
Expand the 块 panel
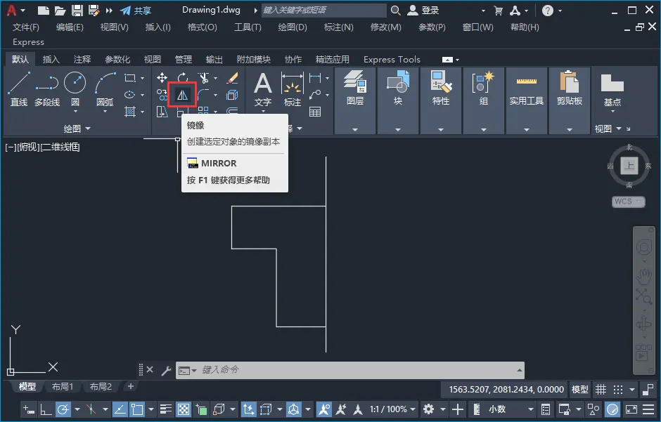click(398, 130)
